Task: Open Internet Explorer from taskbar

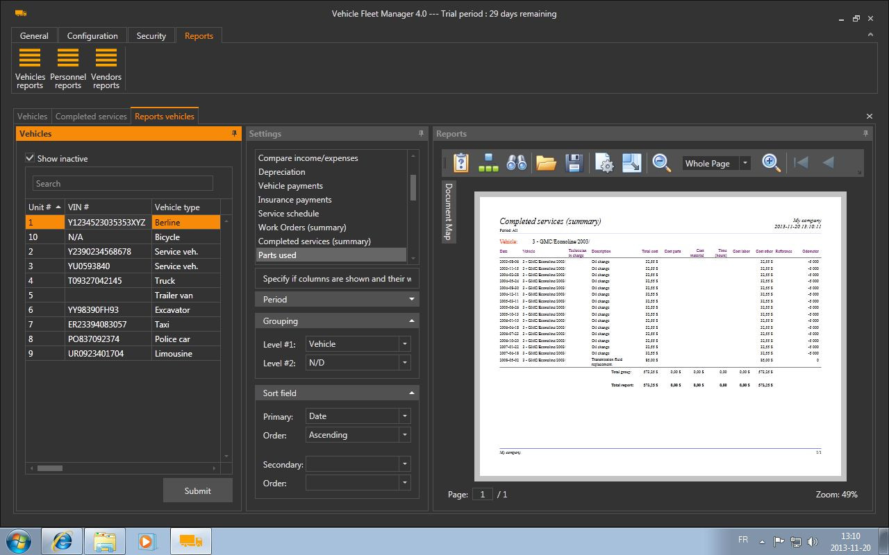Action: [x=62, y=541]
